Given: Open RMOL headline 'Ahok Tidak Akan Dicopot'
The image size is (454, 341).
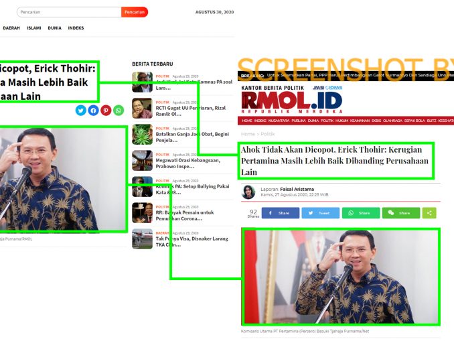Looking at the screenshot, I should [334, 161].
